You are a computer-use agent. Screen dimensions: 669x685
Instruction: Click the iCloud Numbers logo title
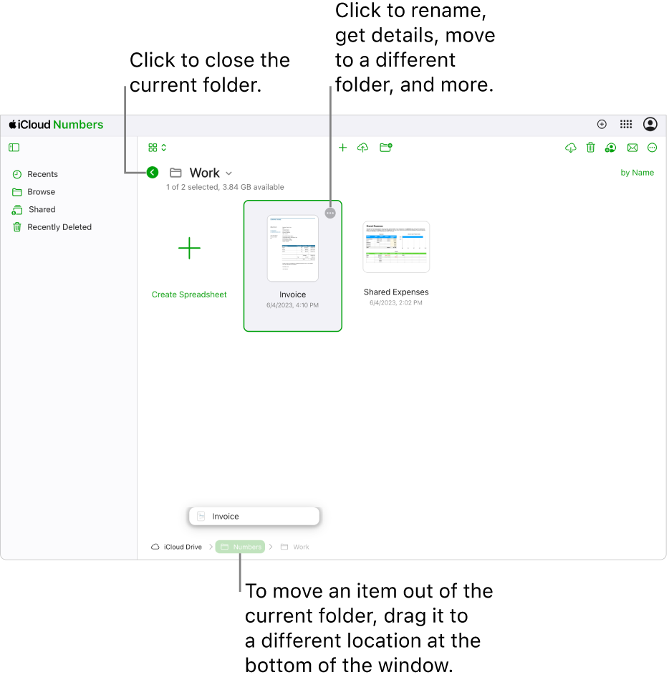click(57, 125)
